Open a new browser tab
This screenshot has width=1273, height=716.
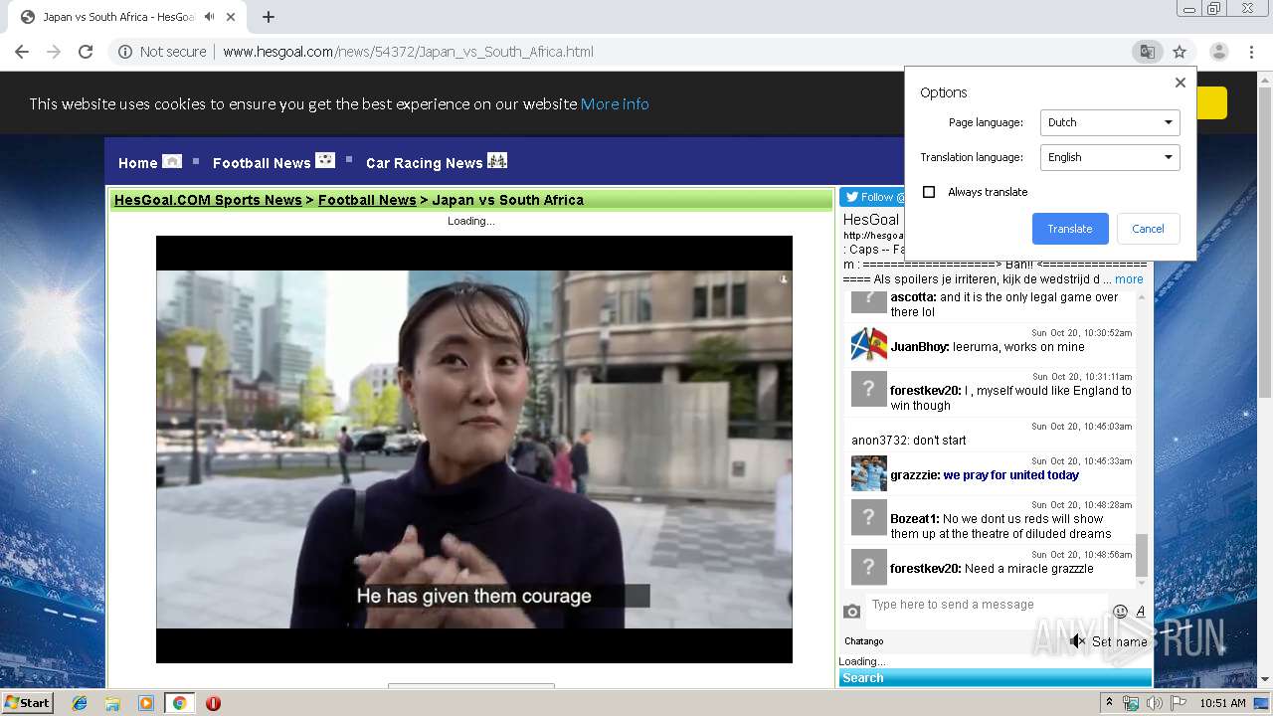269,17
